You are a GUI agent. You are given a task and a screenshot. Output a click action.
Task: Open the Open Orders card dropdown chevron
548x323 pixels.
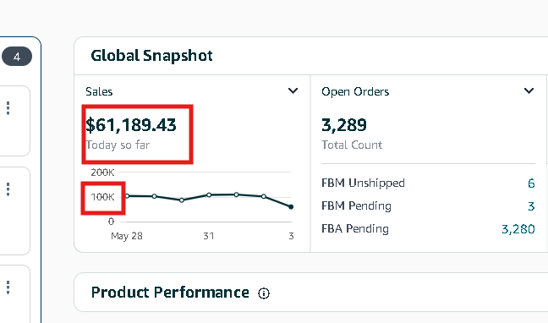(x=529, y=91)
